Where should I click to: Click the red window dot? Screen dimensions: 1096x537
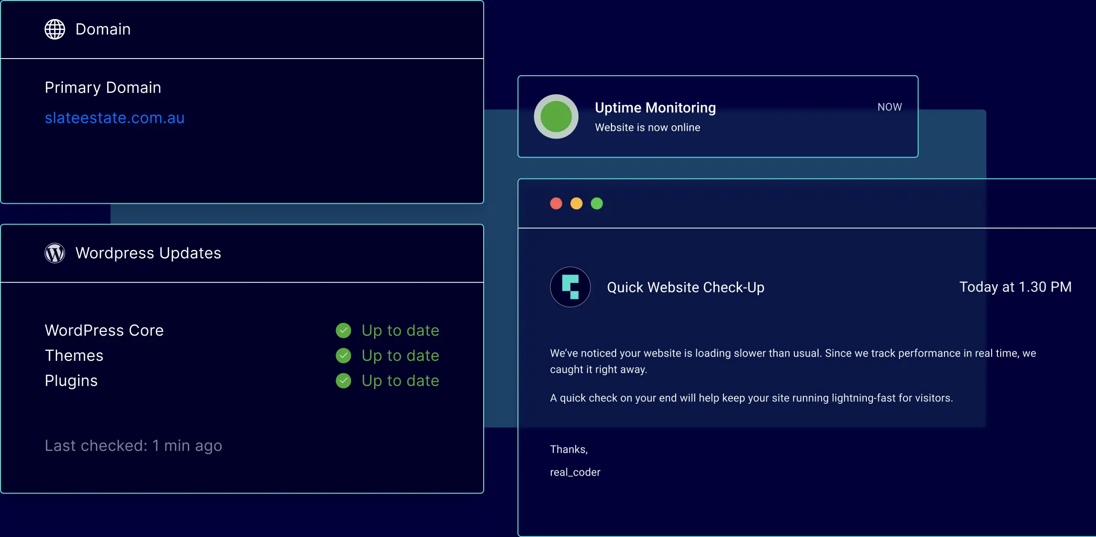pyautogui.click(x=556, y=204)
